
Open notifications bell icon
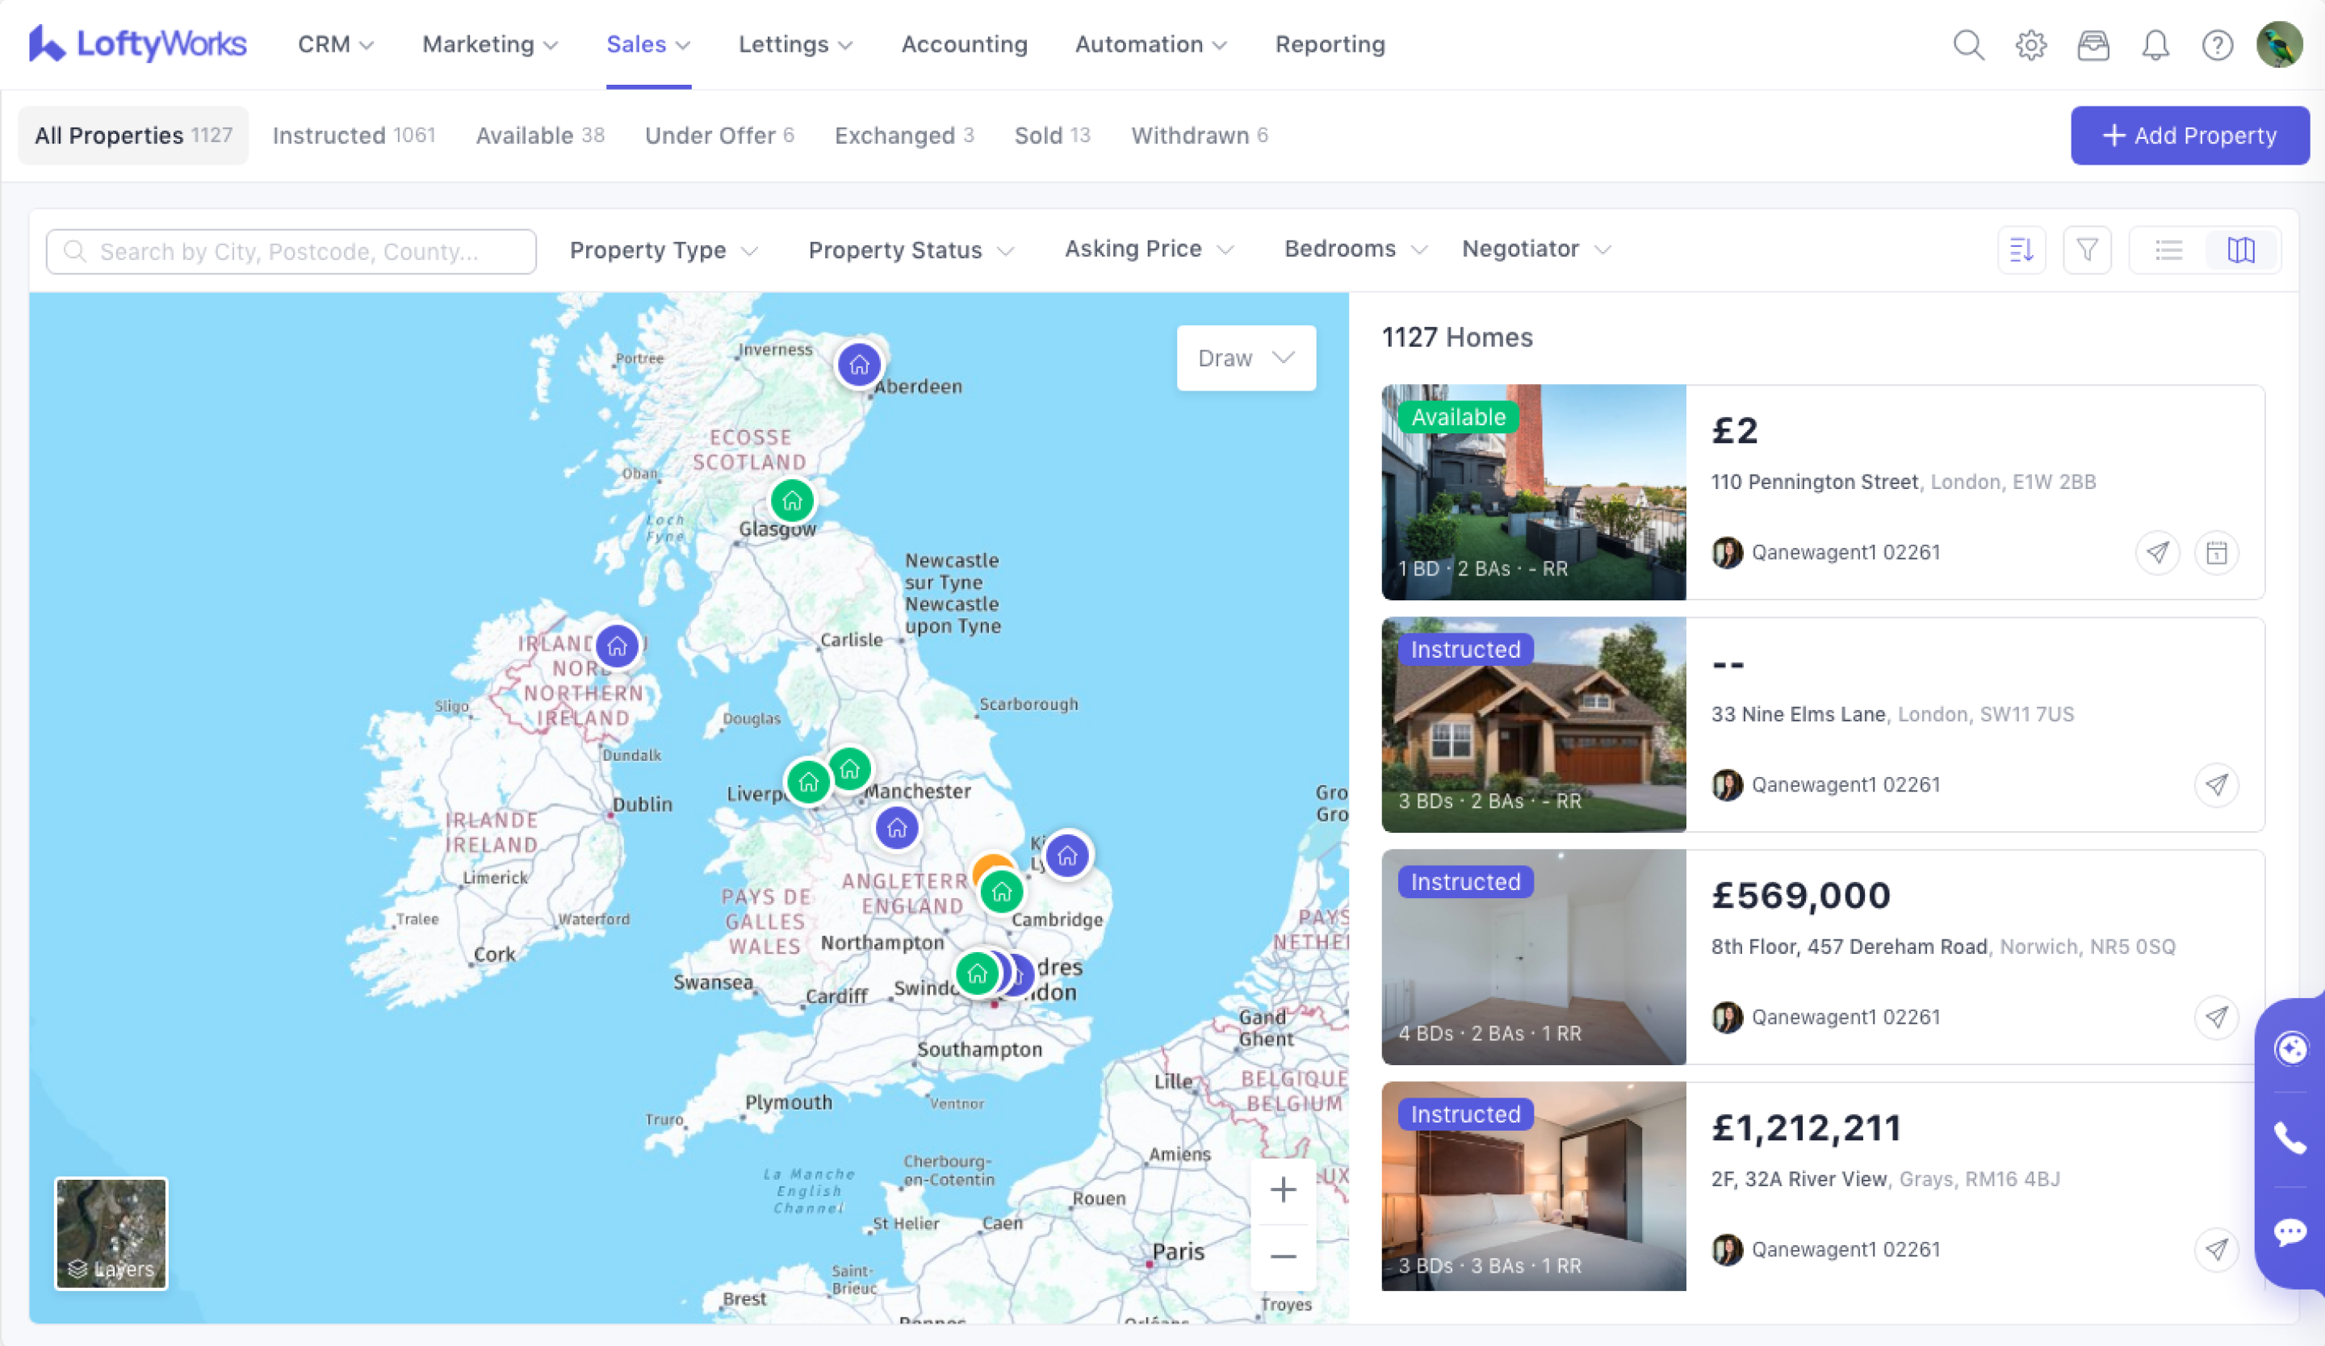pos(2155,45)
